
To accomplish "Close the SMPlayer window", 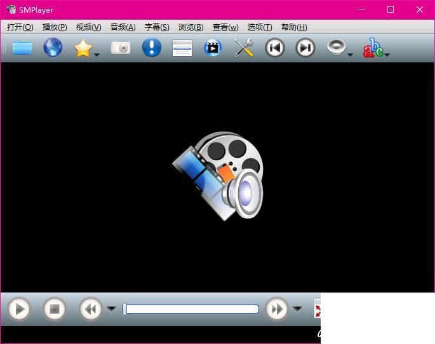I will (x=420, y=10).
